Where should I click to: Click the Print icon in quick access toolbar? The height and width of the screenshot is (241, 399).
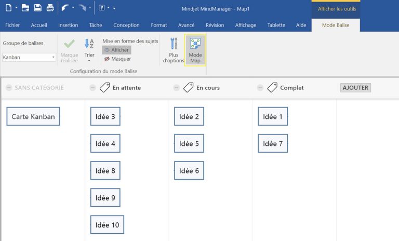coord(50,8)
